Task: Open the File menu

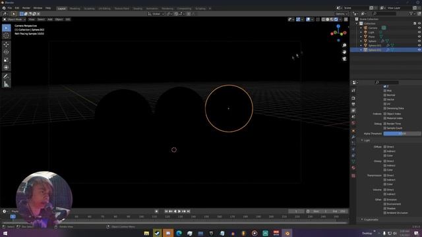Action: tap(10, 8)
